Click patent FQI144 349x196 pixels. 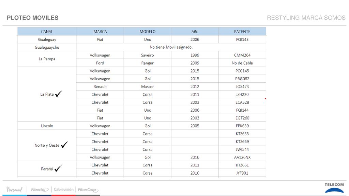point(242,110)
